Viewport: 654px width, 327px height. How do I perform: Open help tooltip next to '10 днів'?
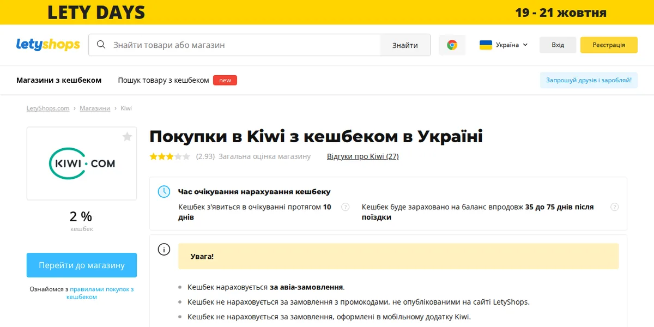pyautogui.click(x=345, y=207)
